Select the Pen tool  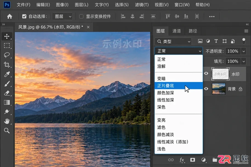tap(7, 112)
